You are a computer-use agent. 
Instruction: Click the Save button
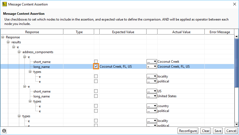pos(218,131)
